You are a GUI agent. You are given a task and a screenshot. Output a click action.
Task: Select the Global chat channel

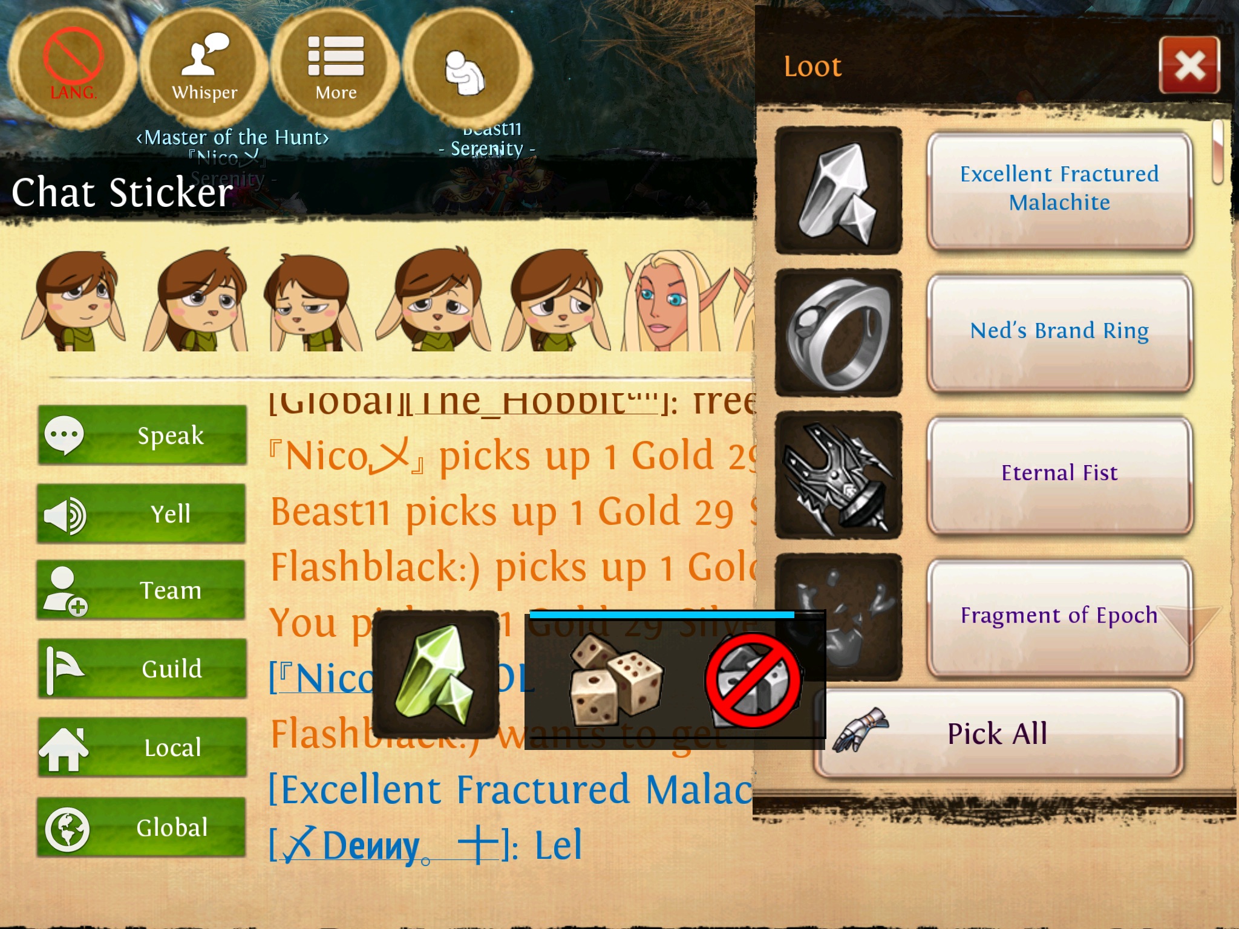tap(142, 827)
